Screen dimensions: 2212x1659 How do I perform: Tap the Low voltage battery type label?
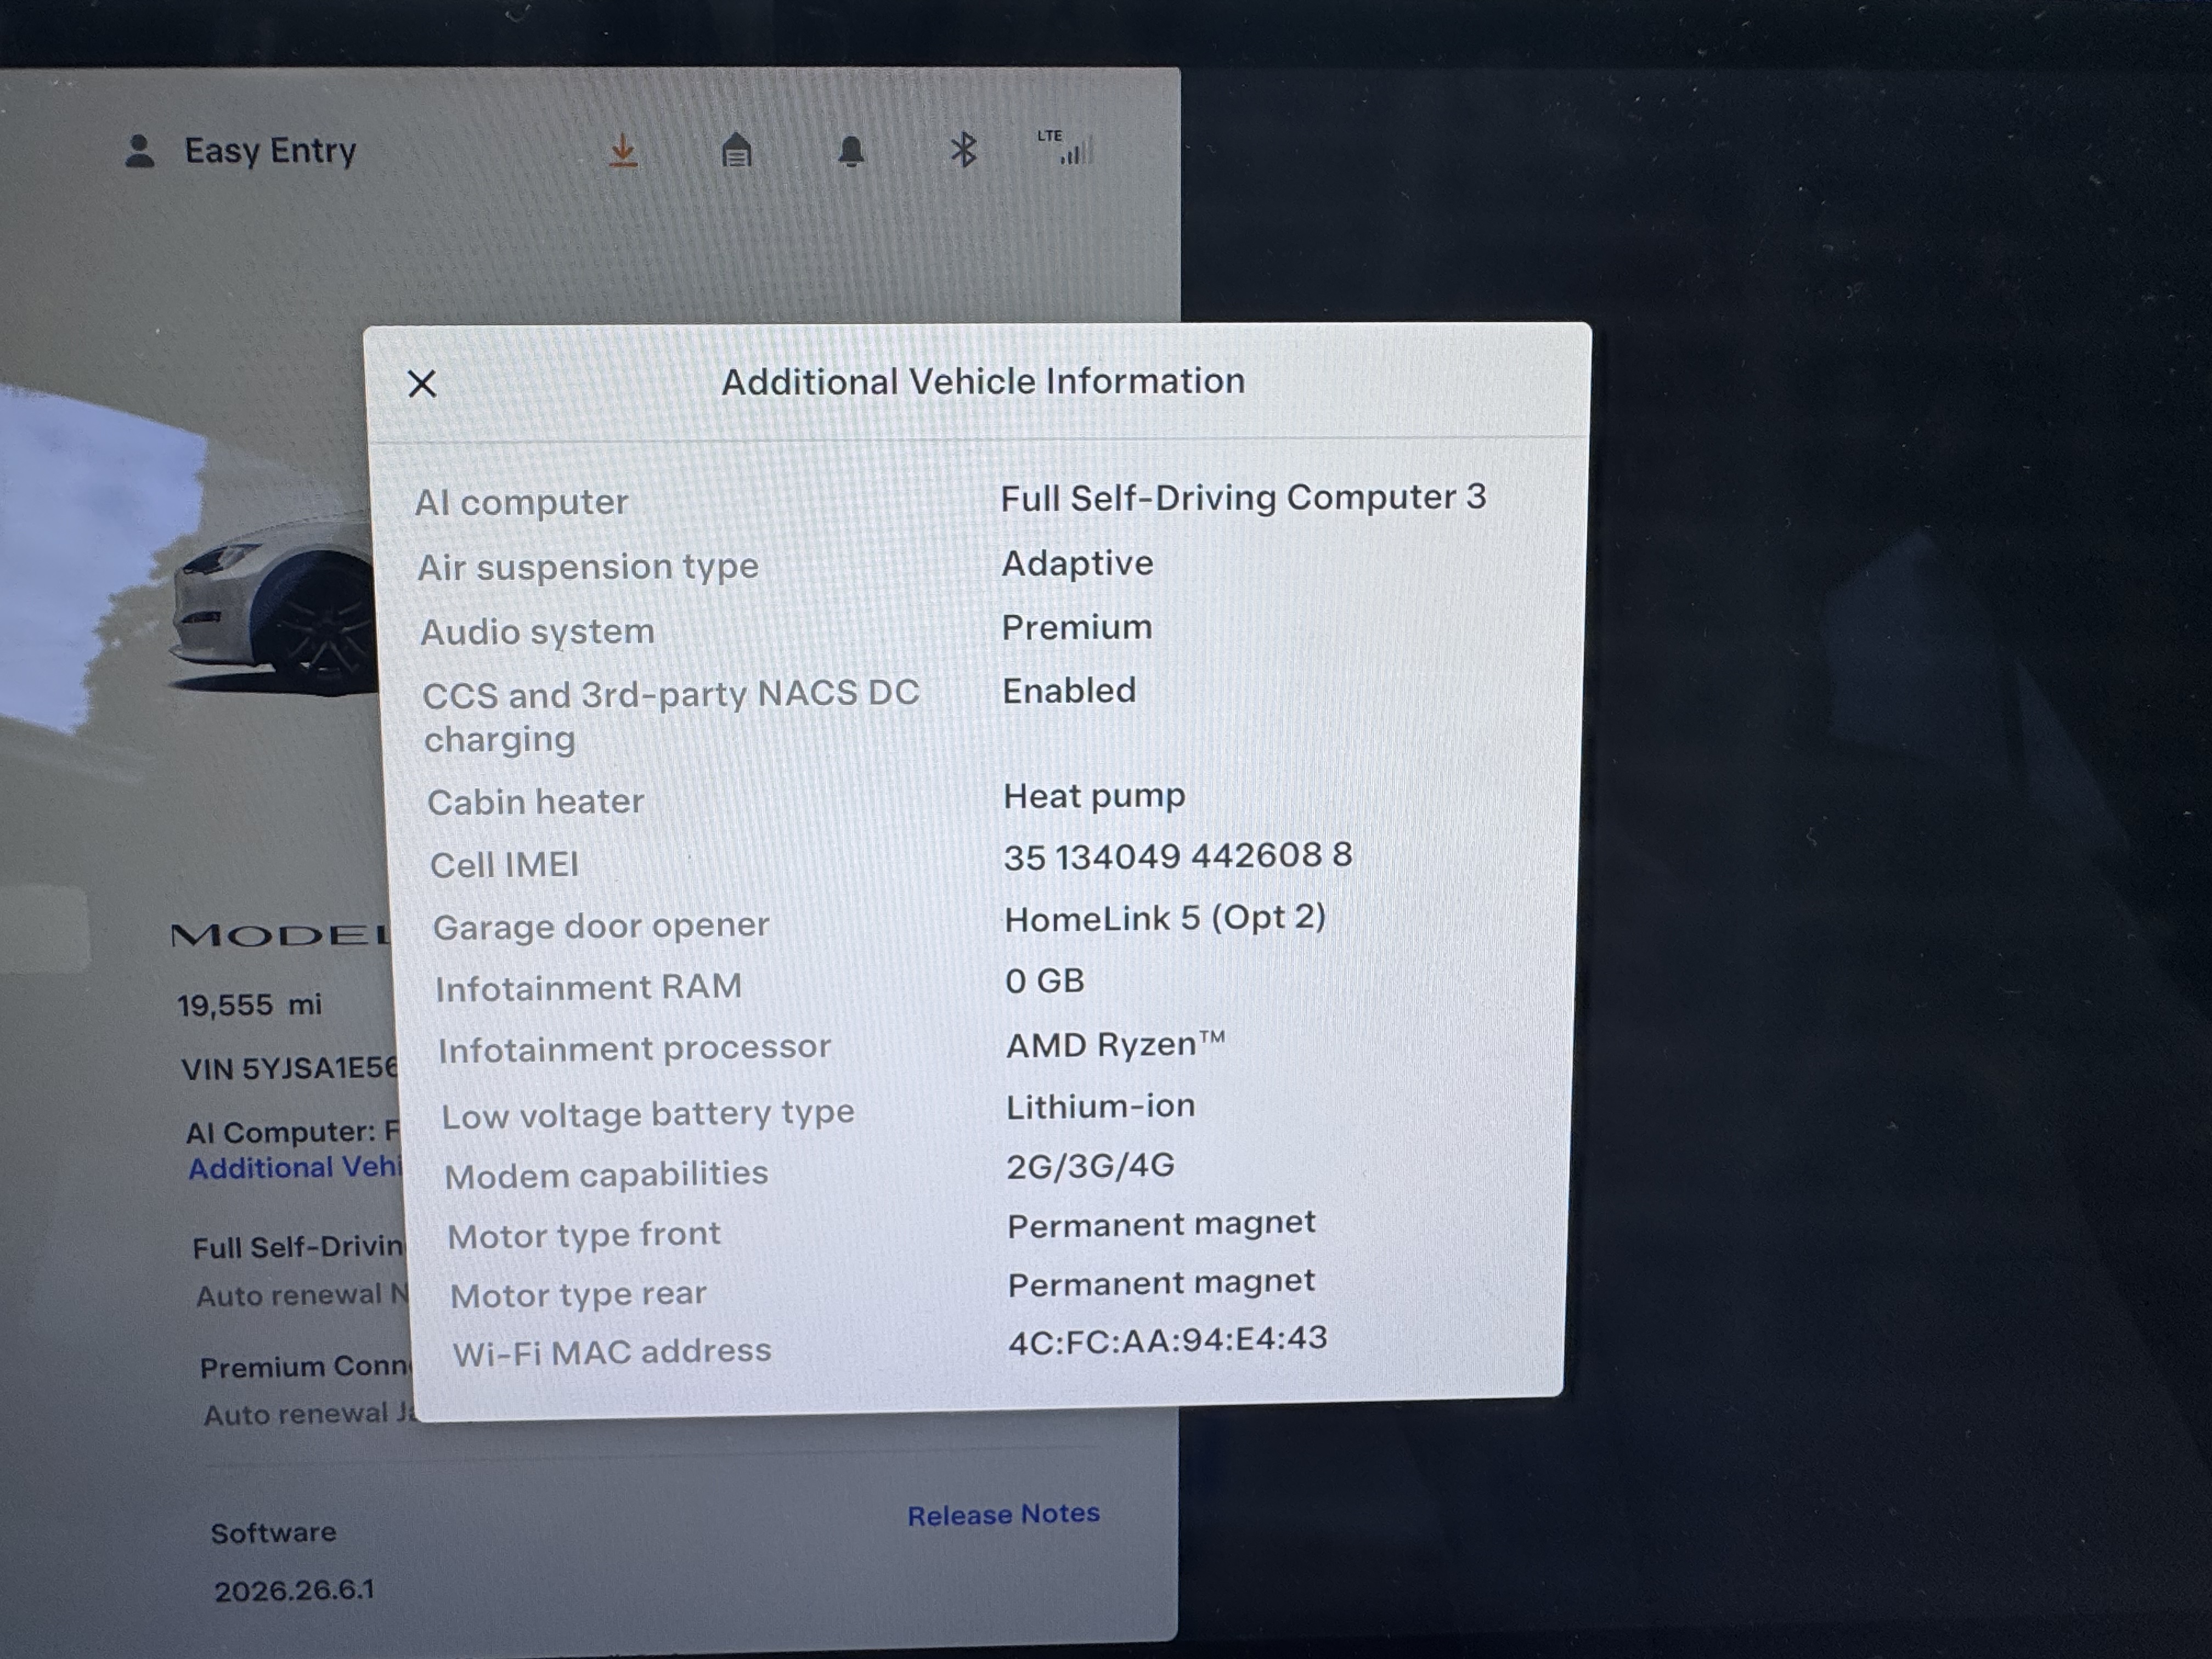pos(648,1114)
